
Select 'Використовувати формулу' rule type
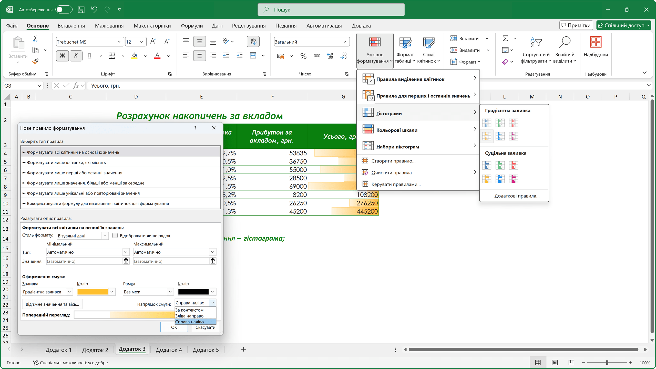tap(98, 203)
